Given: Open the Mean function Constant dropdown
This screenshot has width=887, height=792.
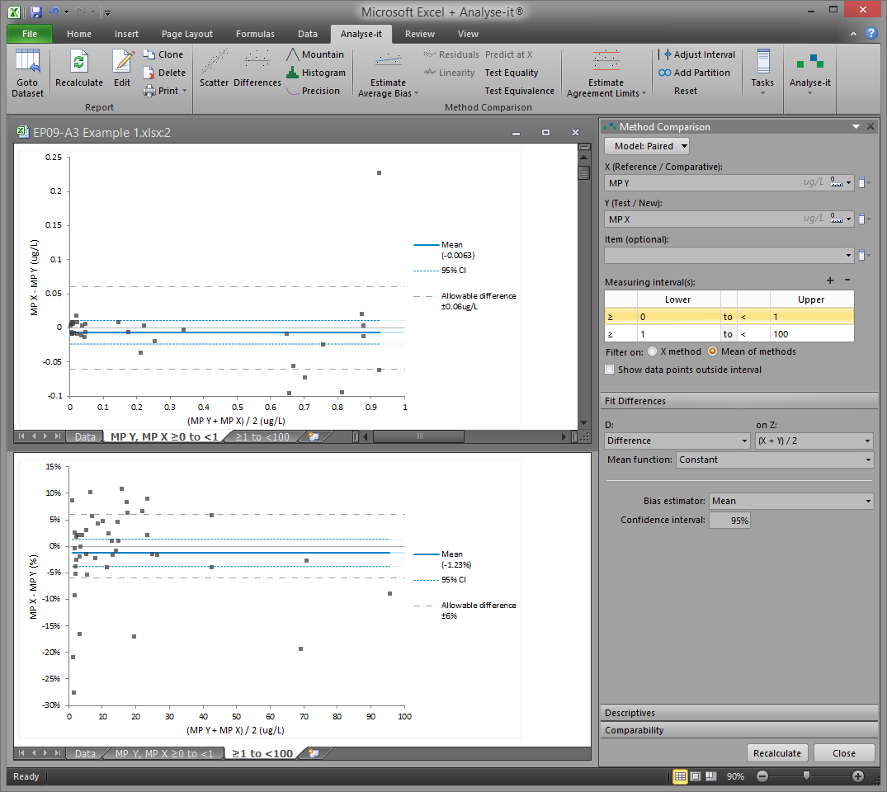Looking at the screenshot, I should click(x=775, y=460).
